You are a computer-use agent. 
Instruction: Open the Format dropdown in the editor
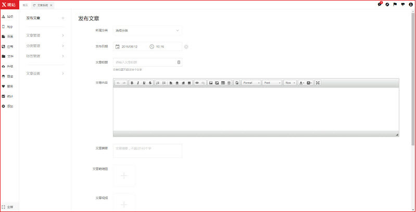(x=251, y=83)
